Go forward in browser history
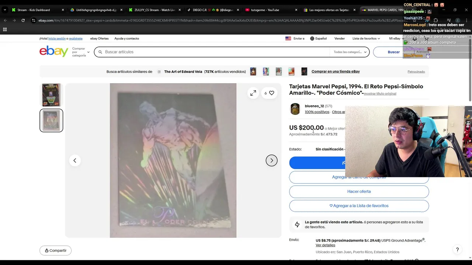 coord(14,20)
